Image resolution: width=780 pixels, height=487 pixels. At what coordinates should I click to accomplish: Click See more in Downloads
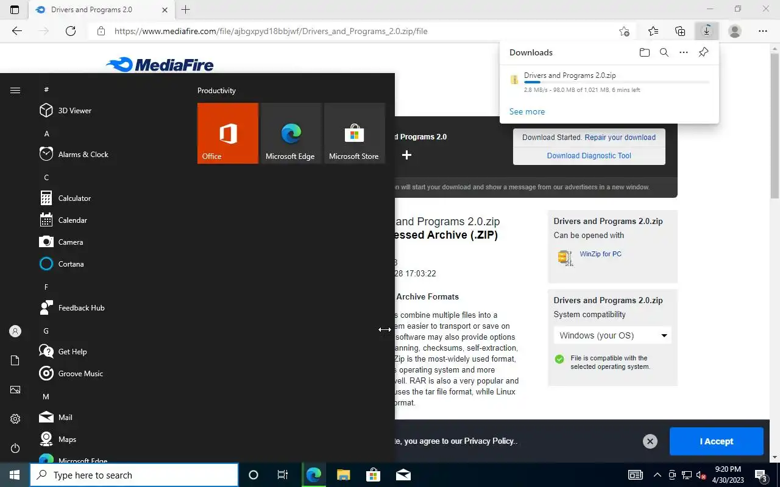click(x=527, y=111)
